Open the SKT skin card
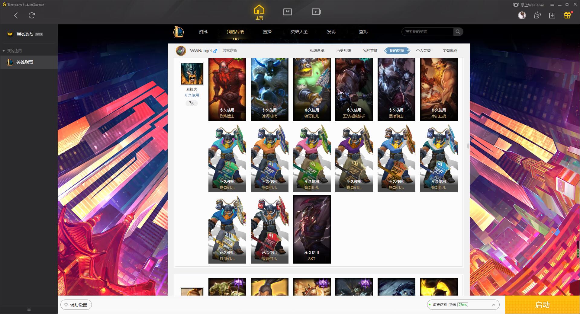Image resolution: width=580 pixels, height=314 pixels. click(312, 229)
